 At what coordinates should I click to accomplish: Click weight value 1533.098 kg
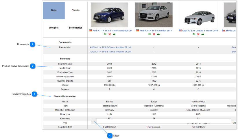(198, 85)
